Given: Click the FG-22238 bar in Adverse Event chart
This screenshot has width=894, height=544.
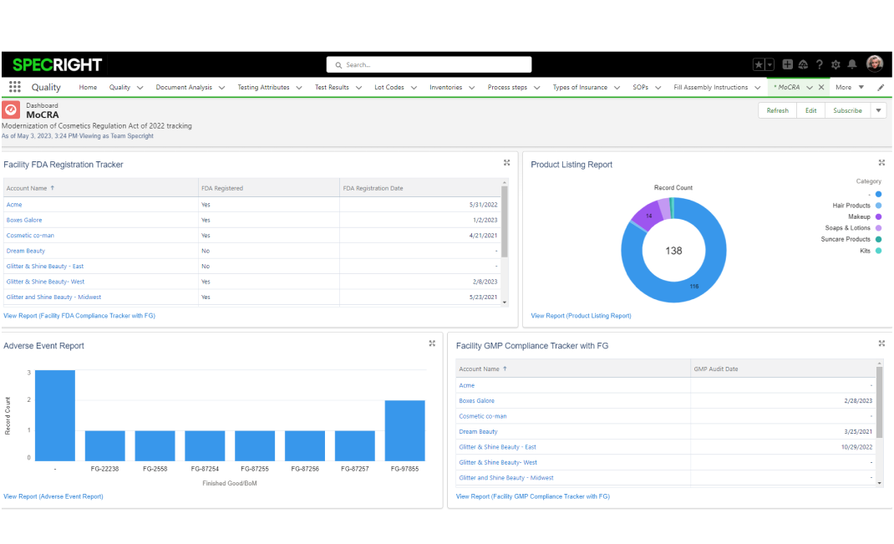Looking at the screenshot, I should [105, 445].
